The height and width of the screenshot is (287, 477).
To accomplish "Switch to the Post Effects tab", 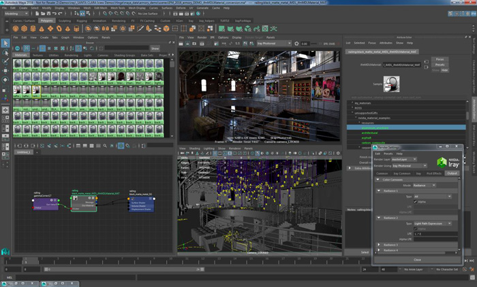I will (x=434, y=173).
